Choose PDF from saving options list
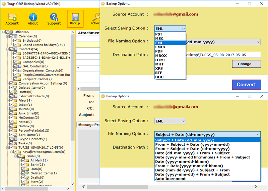 [170, 51]
